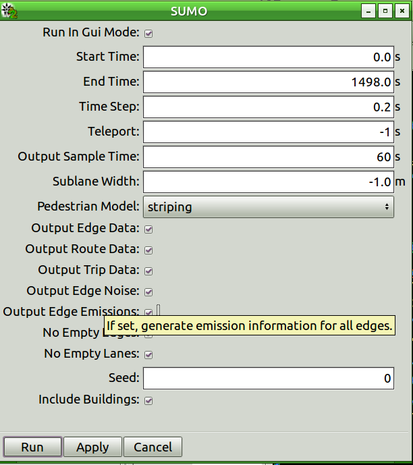Focus the End Time field
413x465 pixels.
pyautogui.click(x=268, y=82)
